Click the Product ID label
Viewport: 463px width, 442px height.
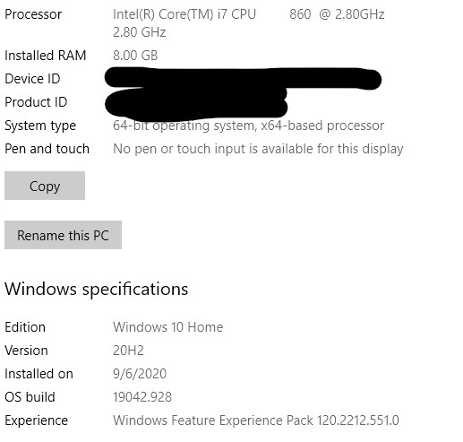click(x=36, y=102)
